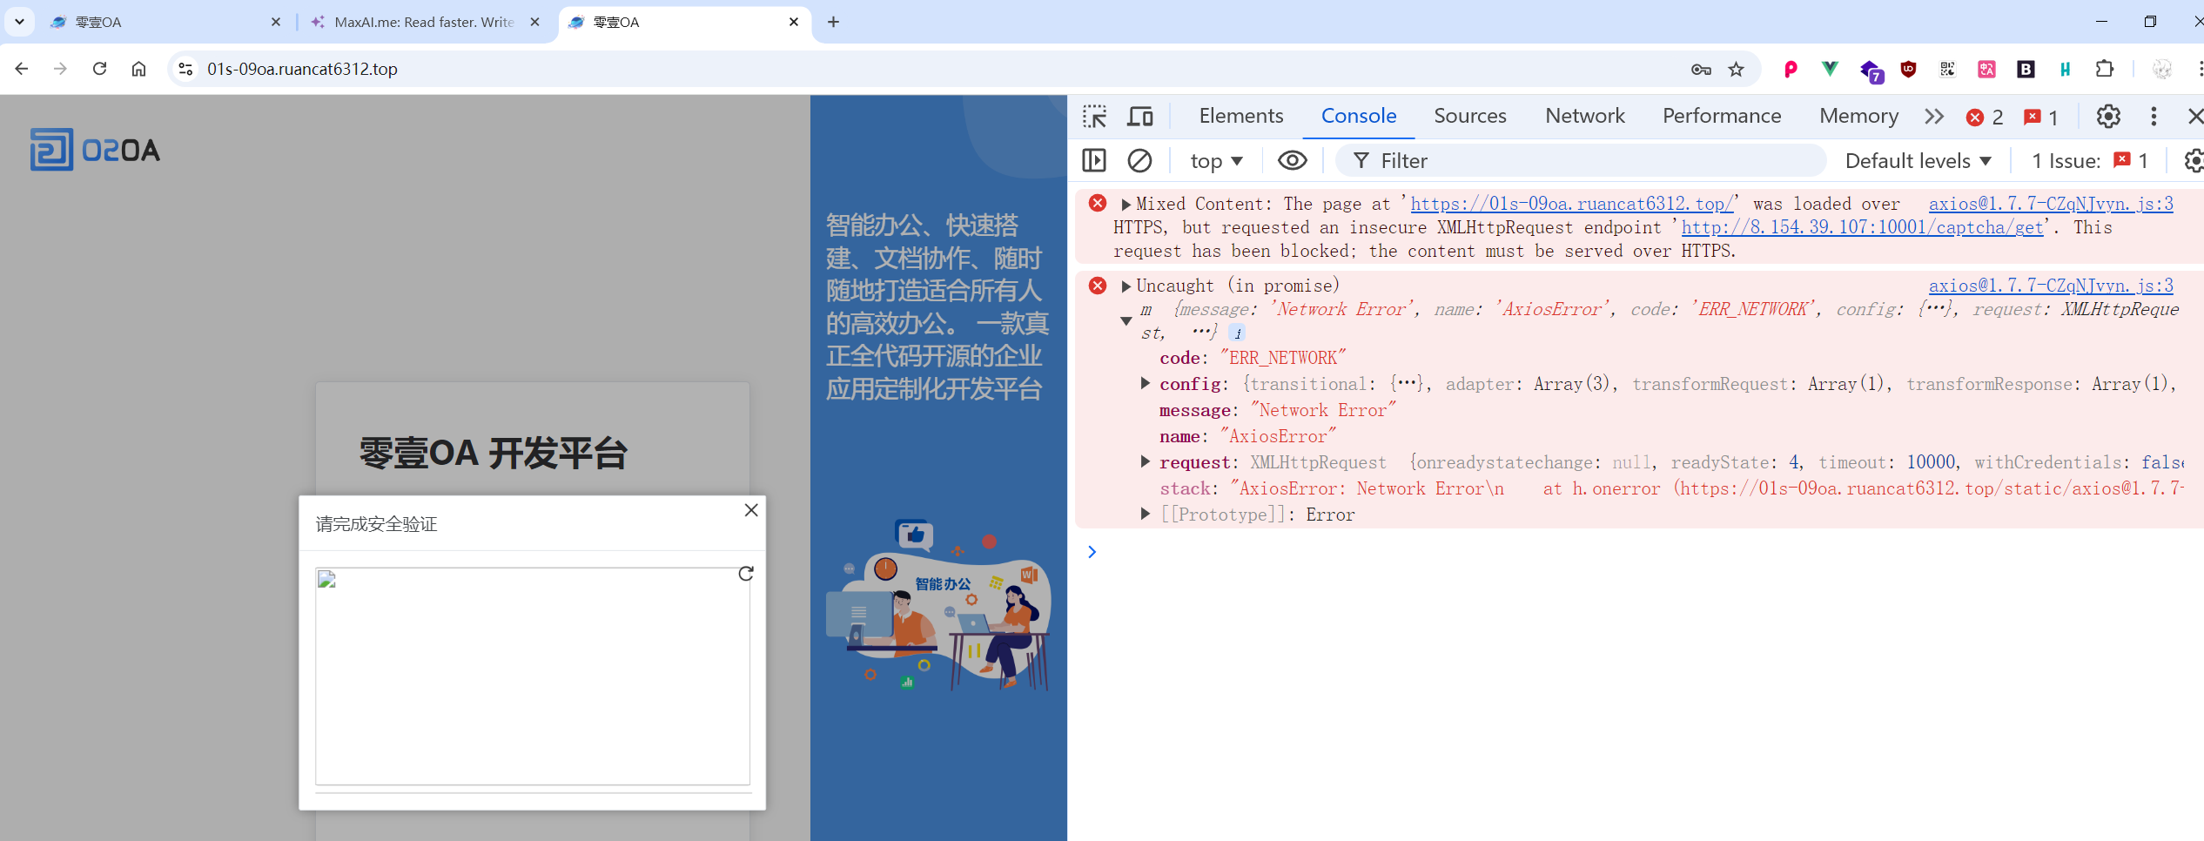Open the Extensions puzzle menu
The width and height of the screenshot is (2204, 841).
click(x=2105, y=69)
